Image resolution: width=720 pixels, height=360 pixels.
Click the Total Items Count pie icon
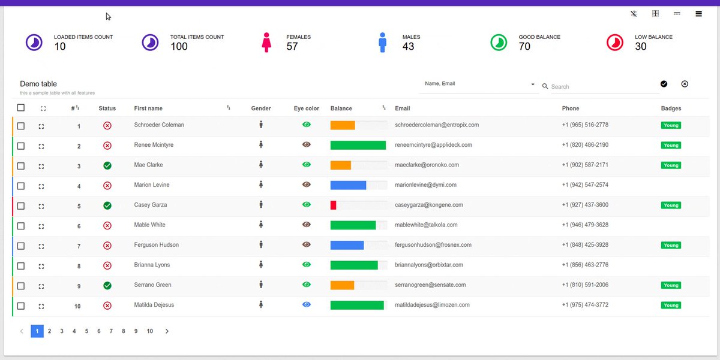150,43
